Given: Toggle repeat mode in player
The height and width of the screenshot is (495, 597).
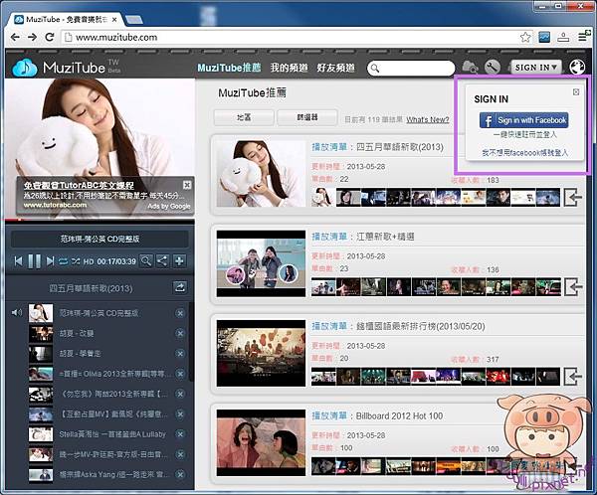Looking at the screenshot, I should (x=63, y=261).
